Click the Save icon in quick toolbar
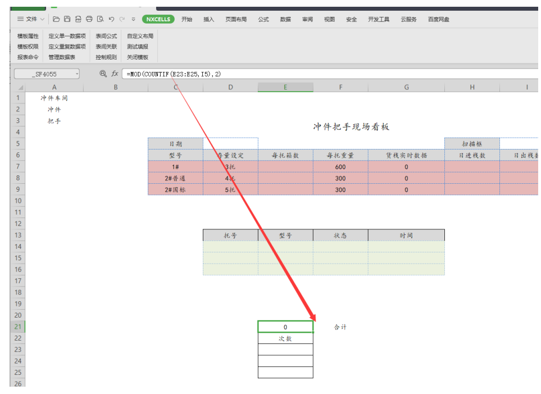541x394 pixels. pos(67,19)
